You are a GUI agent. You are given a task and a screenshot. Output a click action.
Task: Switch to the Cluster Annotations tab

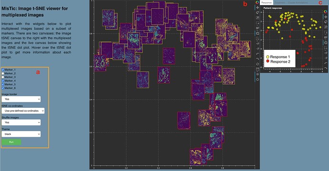click(x=298, y=2)
